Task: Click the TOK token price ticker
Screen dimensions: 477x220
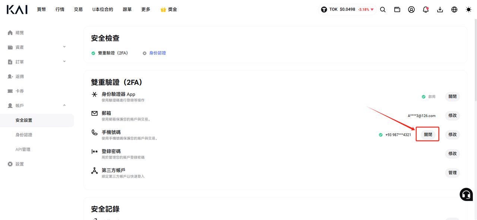Action: (348, 10)
